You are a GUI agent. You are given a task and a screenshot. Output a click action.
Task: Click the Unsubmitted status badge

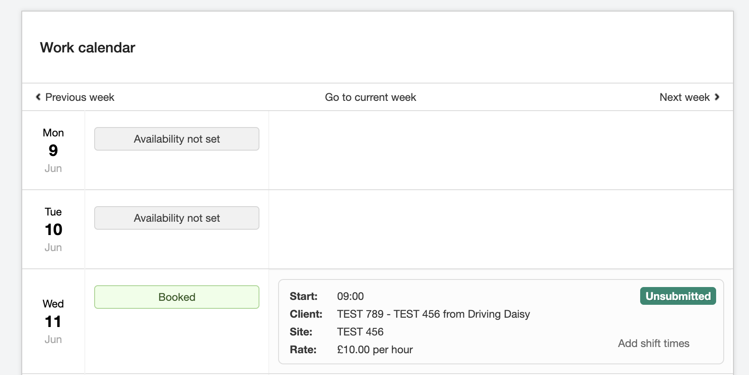(x=677, y=296)
